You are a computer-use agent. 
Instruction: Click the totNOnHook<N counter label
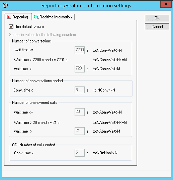tap(105, 153)
